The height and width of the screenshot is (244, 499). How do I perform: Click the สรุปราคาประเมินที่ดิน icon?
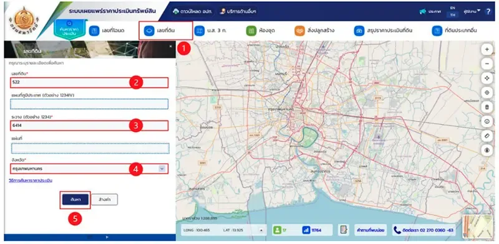point(359,31)
